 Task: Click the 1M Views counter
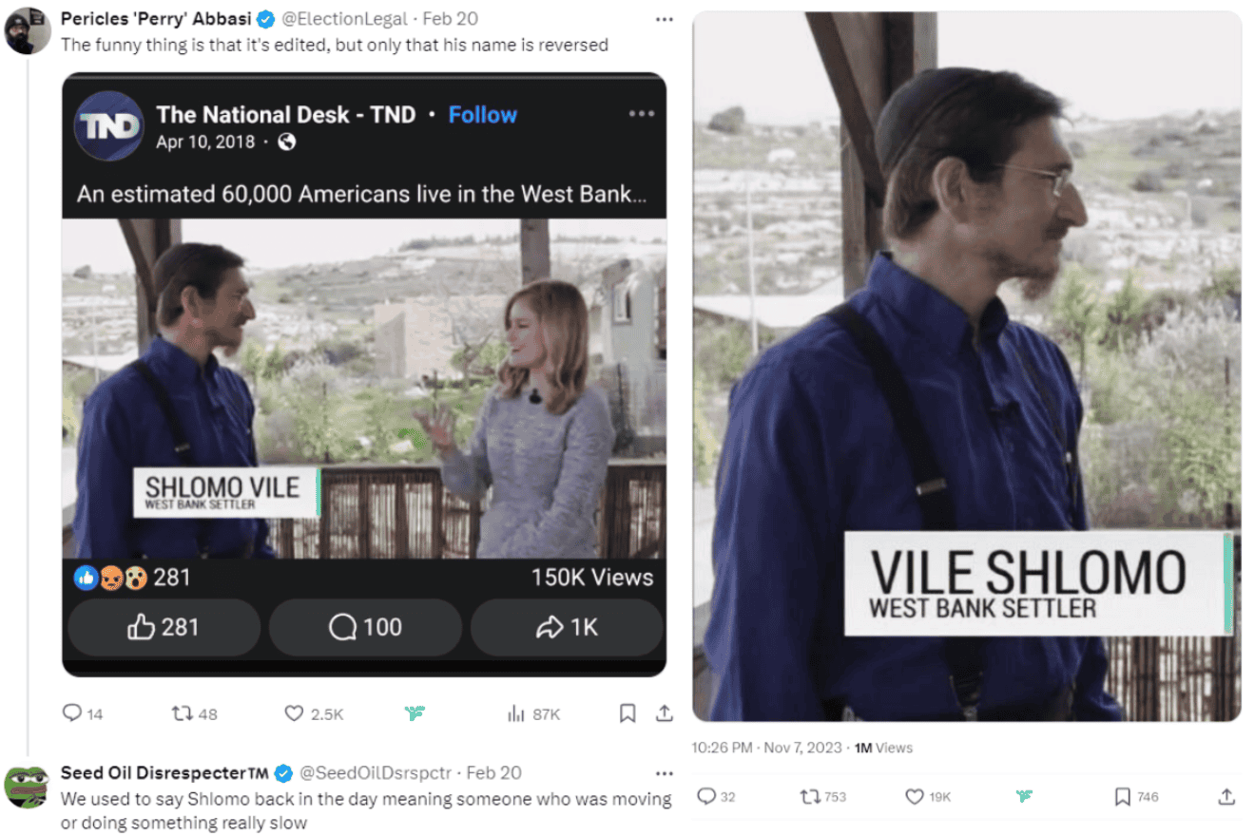[883, 748]
